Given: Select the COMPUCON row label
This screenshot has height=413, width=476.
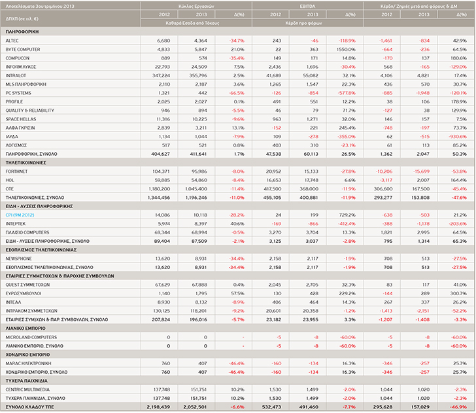Looking at the screenshot, I should [17, 58].
